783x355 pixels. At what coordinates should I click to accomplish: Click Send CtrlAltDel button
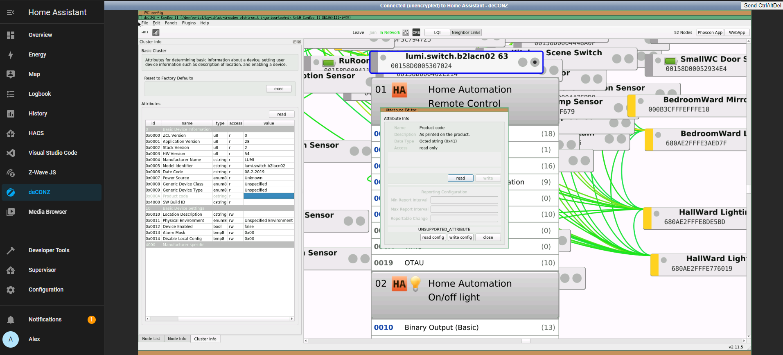762,5
